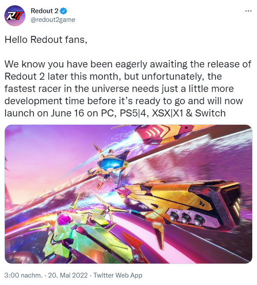Click the "Hello Redout fans," greeting line

click(46, 40)
